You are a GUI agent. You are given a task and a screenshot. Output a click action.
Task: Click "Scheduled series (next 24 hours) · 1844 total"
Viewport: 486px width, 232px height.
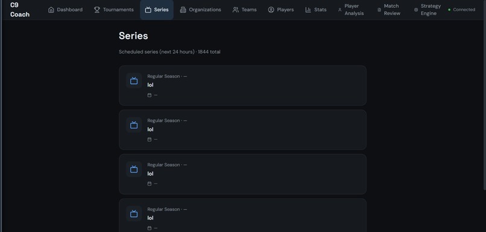[x=169, y=52]
